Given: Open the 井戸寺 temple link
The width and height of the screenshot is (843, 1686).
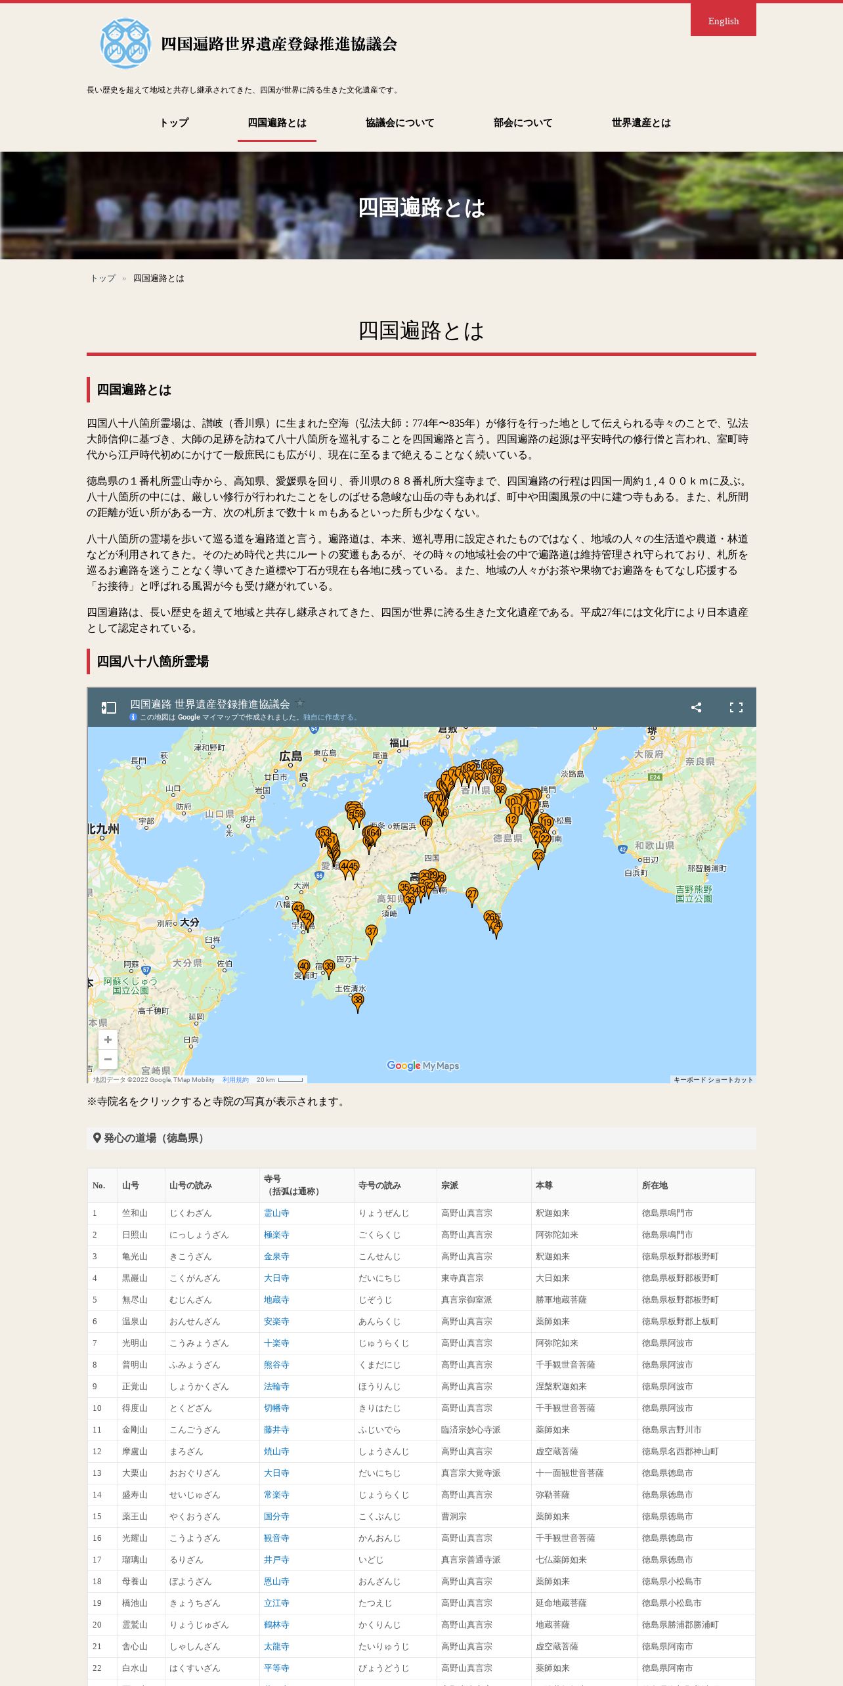Looking at the screenshot, I should click(276, 1560).
